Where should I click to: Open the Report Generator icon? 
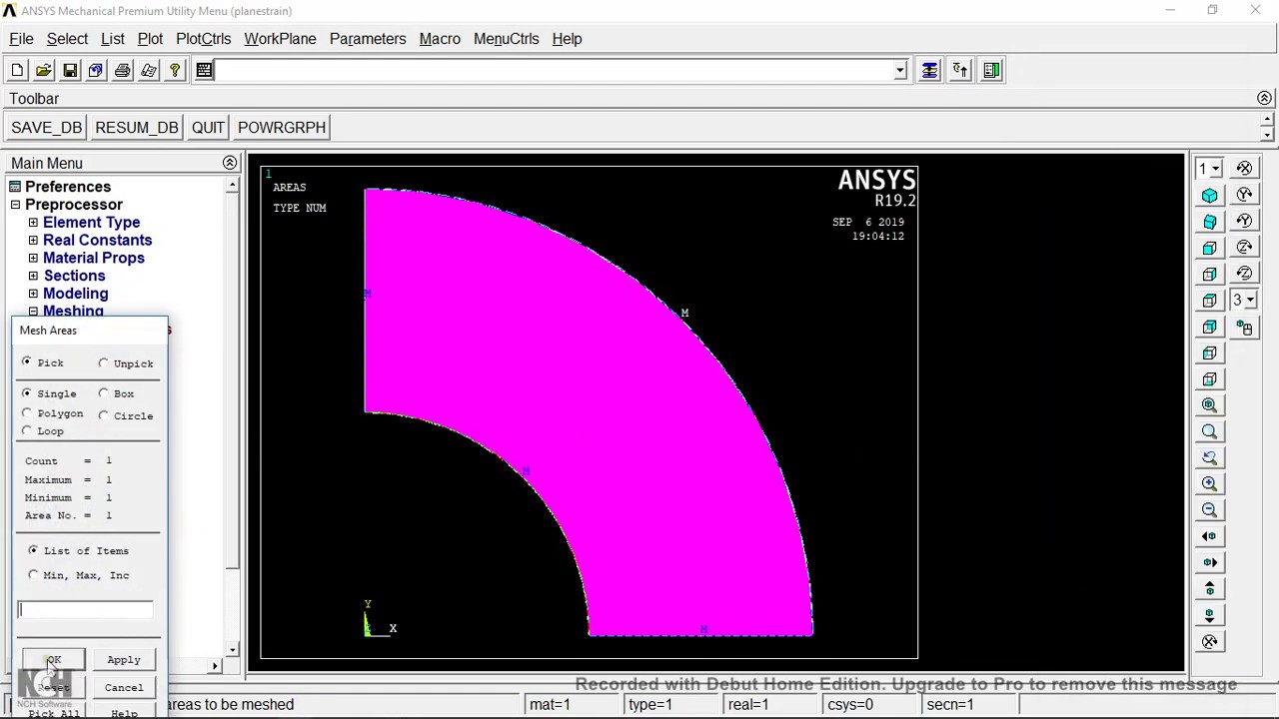pos(149,70)
